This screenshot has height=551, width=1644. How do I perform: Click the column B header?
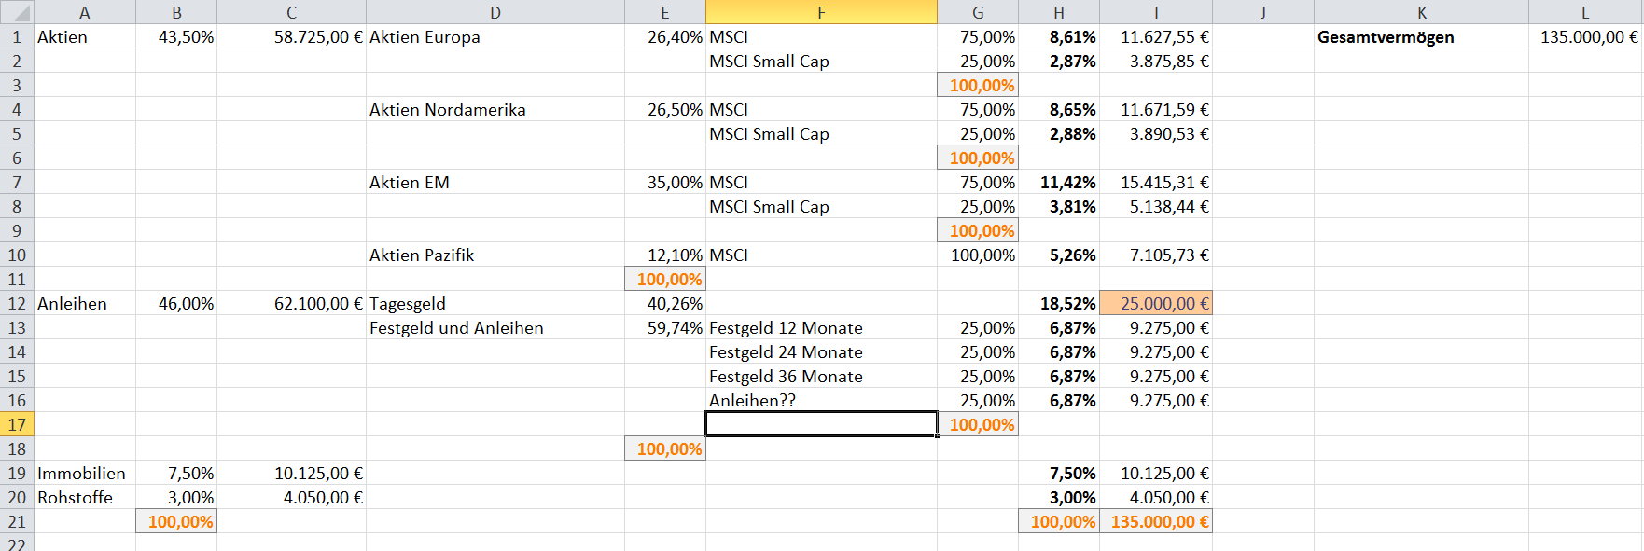click(176, 12)
